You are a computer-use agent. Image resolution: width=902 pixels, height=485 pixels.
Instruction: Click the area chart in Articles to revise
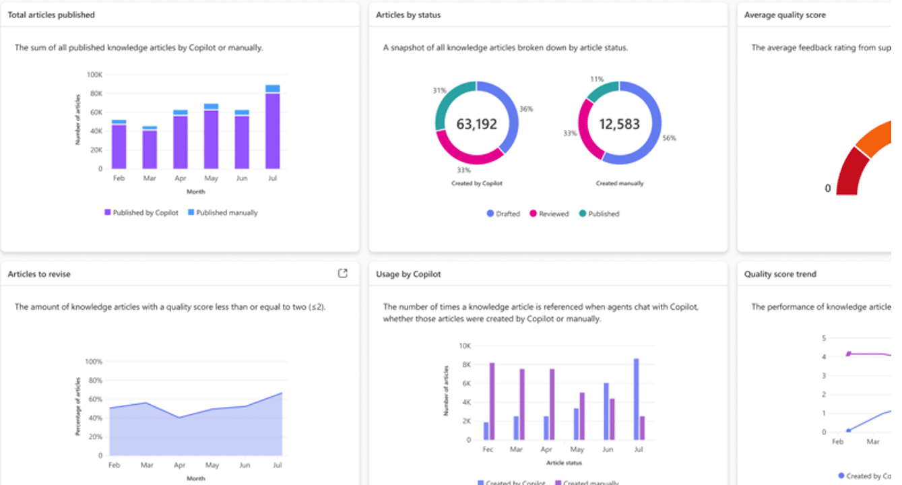pyautogui.click(x=195, y=431)
